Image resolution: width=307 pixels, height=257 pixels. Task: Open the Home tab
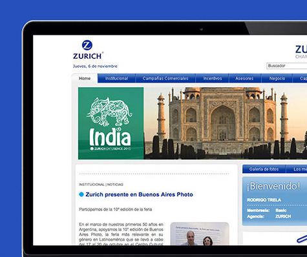85,78
